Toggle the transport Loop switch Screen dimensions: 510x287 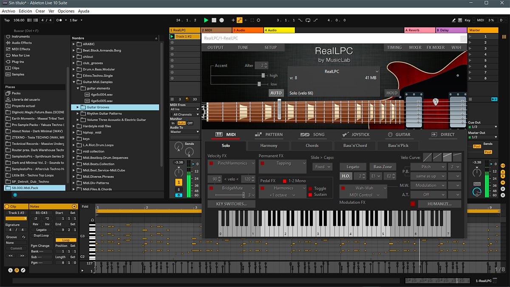[307, 20]
